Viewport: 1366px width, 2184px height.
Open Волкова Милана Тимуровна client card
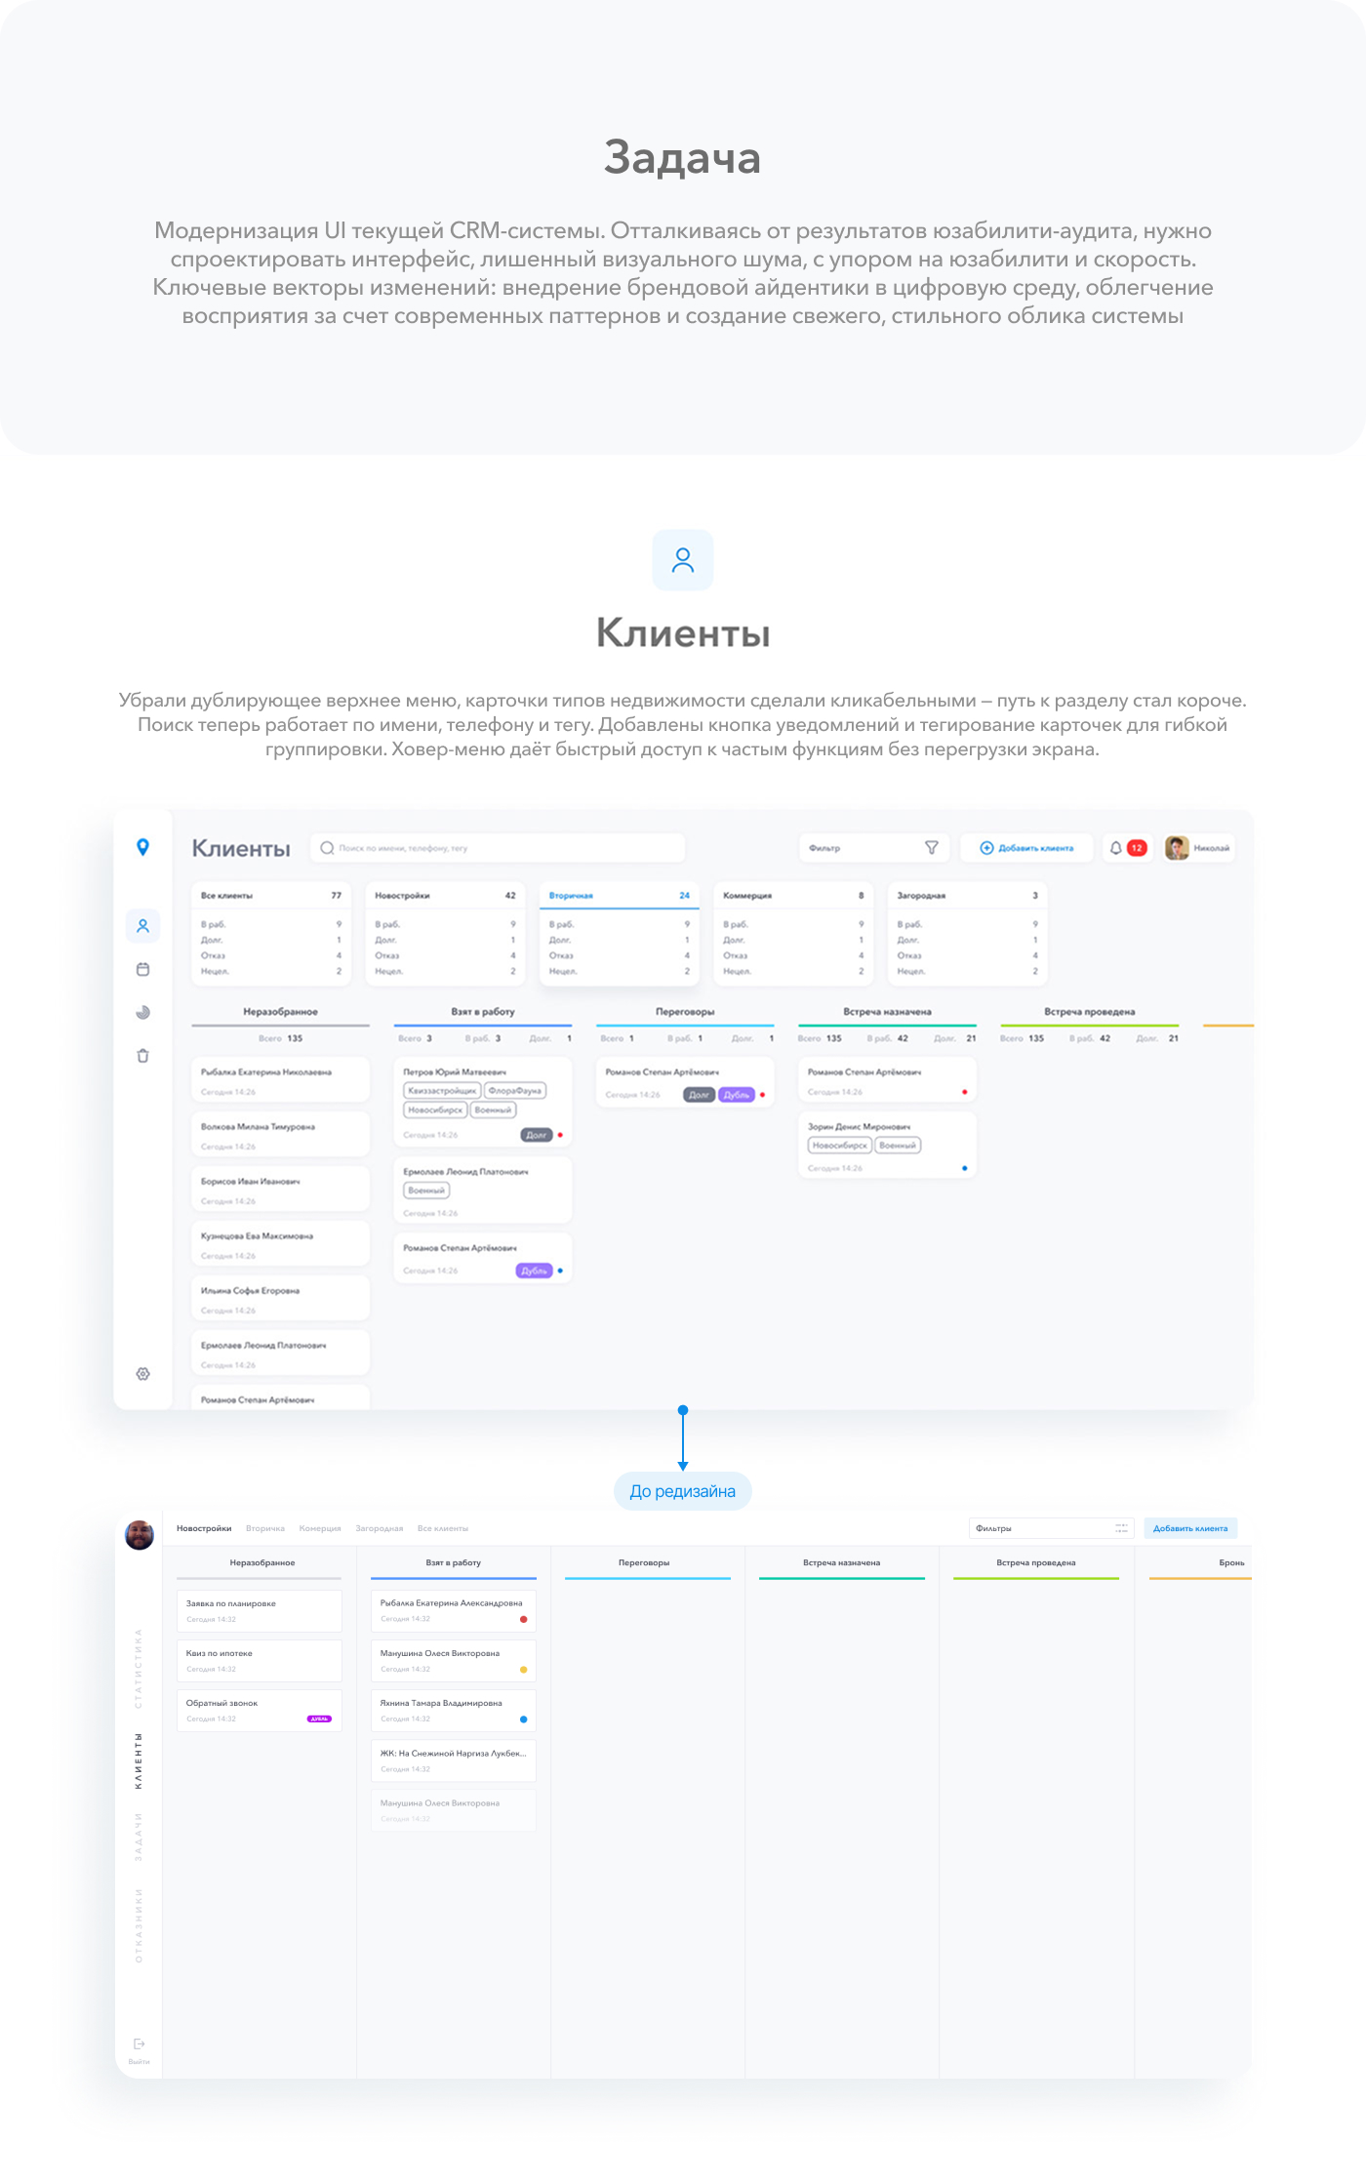[x=281, y=1135]
